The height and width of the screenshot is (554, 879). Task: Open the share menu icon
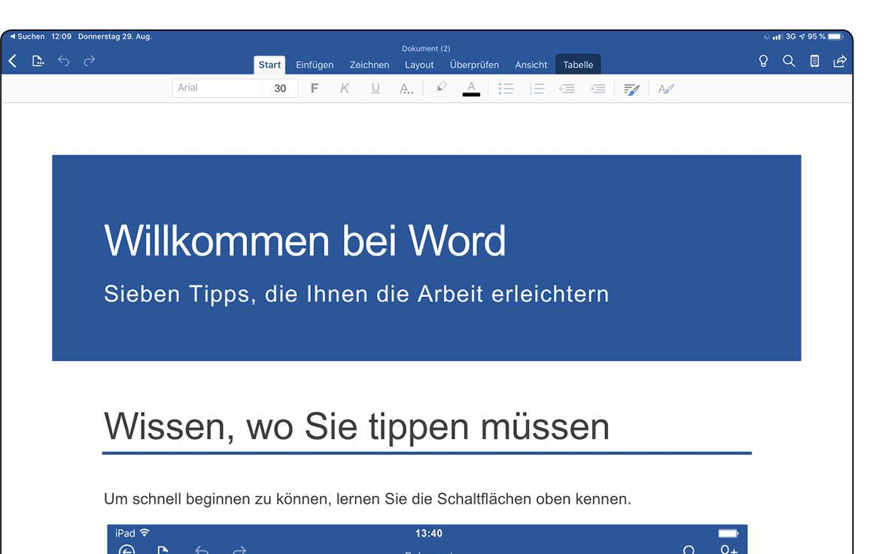point(840,61)
